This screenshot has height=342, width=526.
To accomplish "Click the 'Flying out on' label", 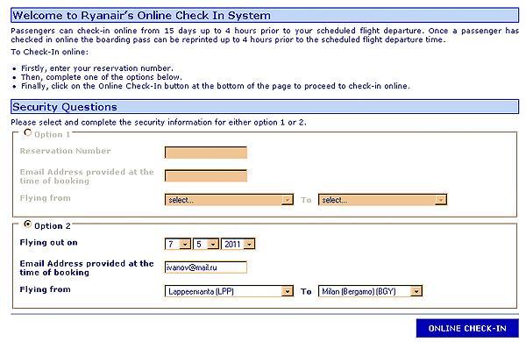I will [48, 242].
